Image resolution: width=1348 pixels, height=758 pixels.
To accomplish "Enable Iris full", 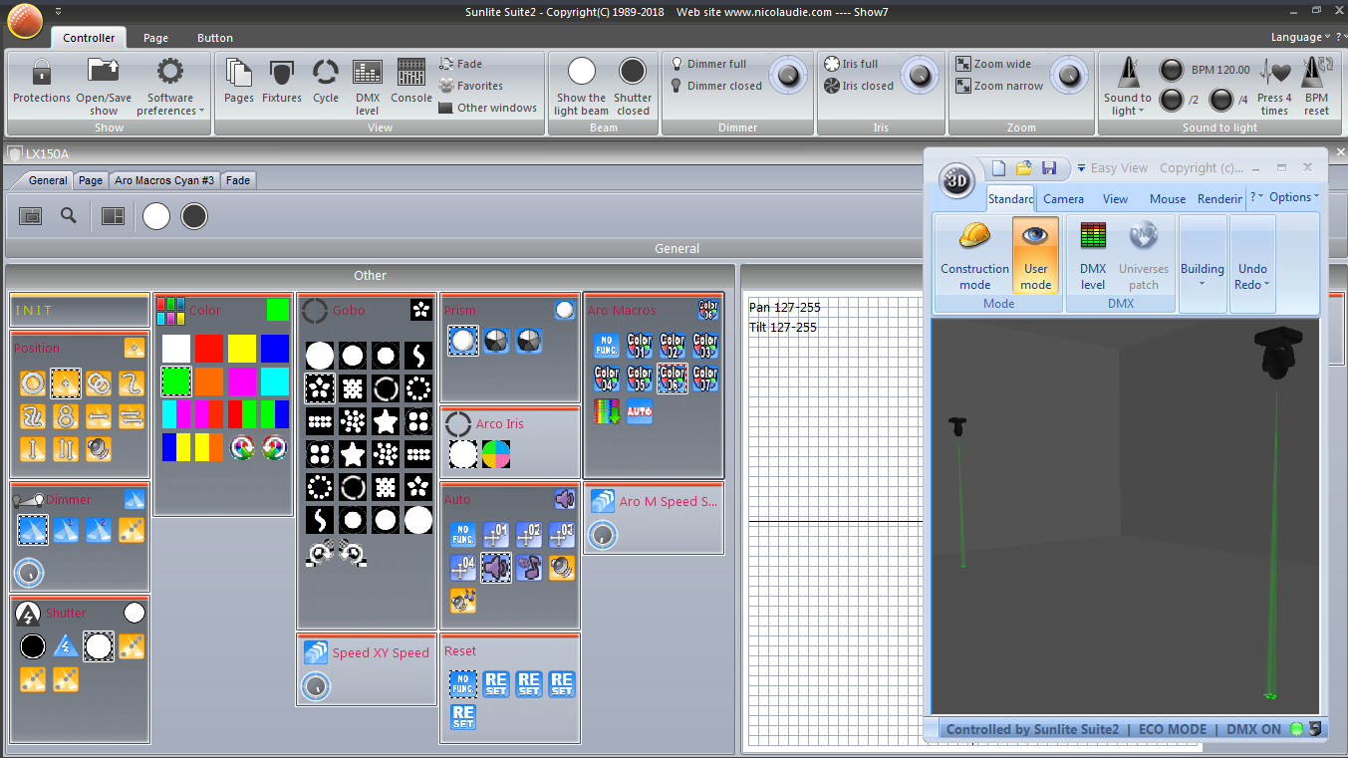I will 851,64.
